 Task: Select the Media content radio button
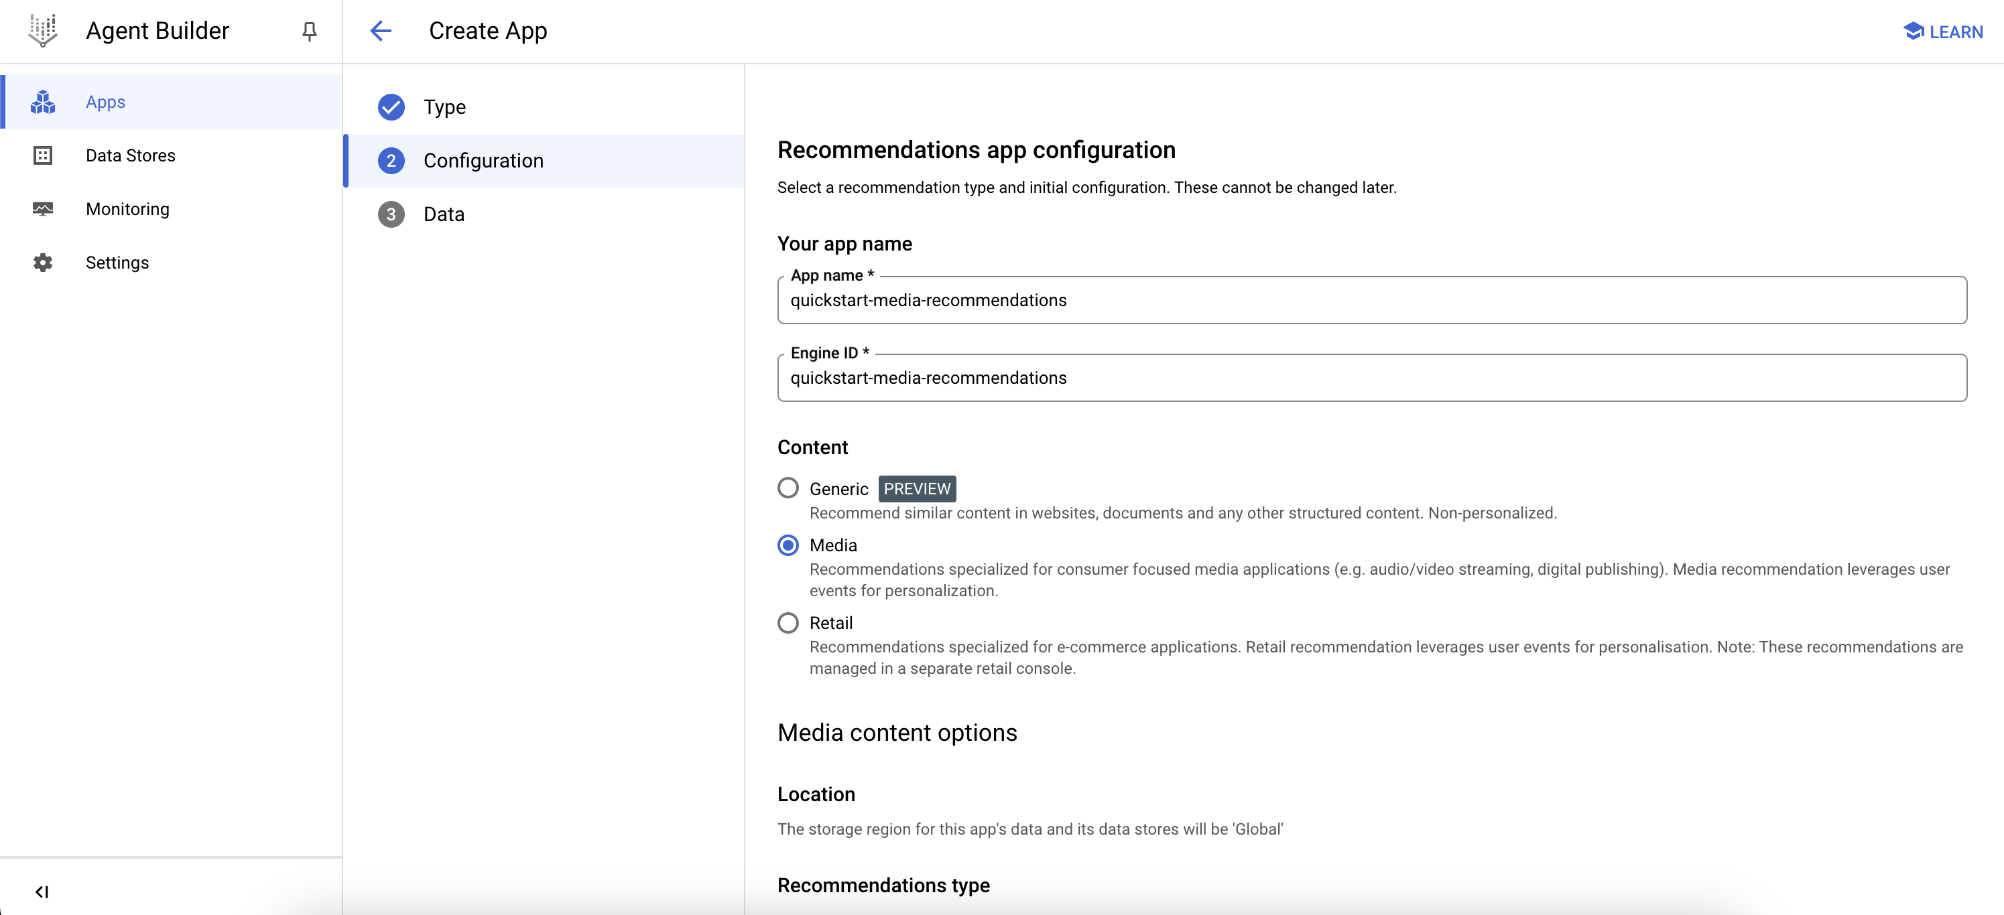pos(788,545)
